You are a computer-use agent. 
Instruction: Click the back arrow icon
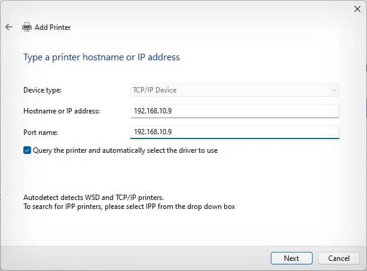[x=9, y=27]
